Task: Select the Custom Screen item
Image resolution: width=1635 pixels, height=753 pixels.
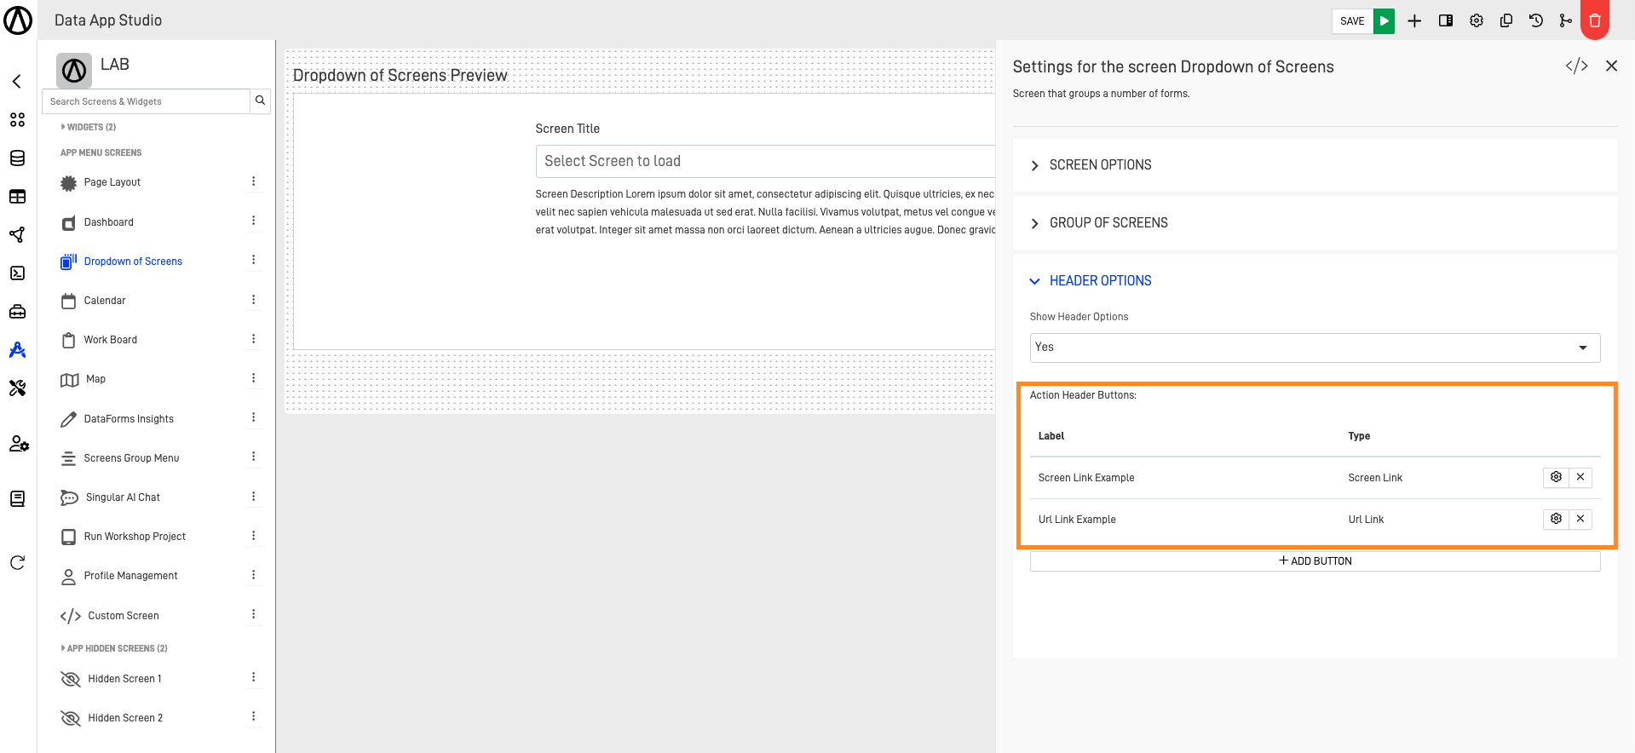Action: pyautogui.click(x=124, y=616)
